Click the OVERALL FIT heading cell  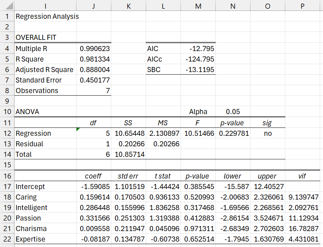pyautogui.click(x=45, y=37)
